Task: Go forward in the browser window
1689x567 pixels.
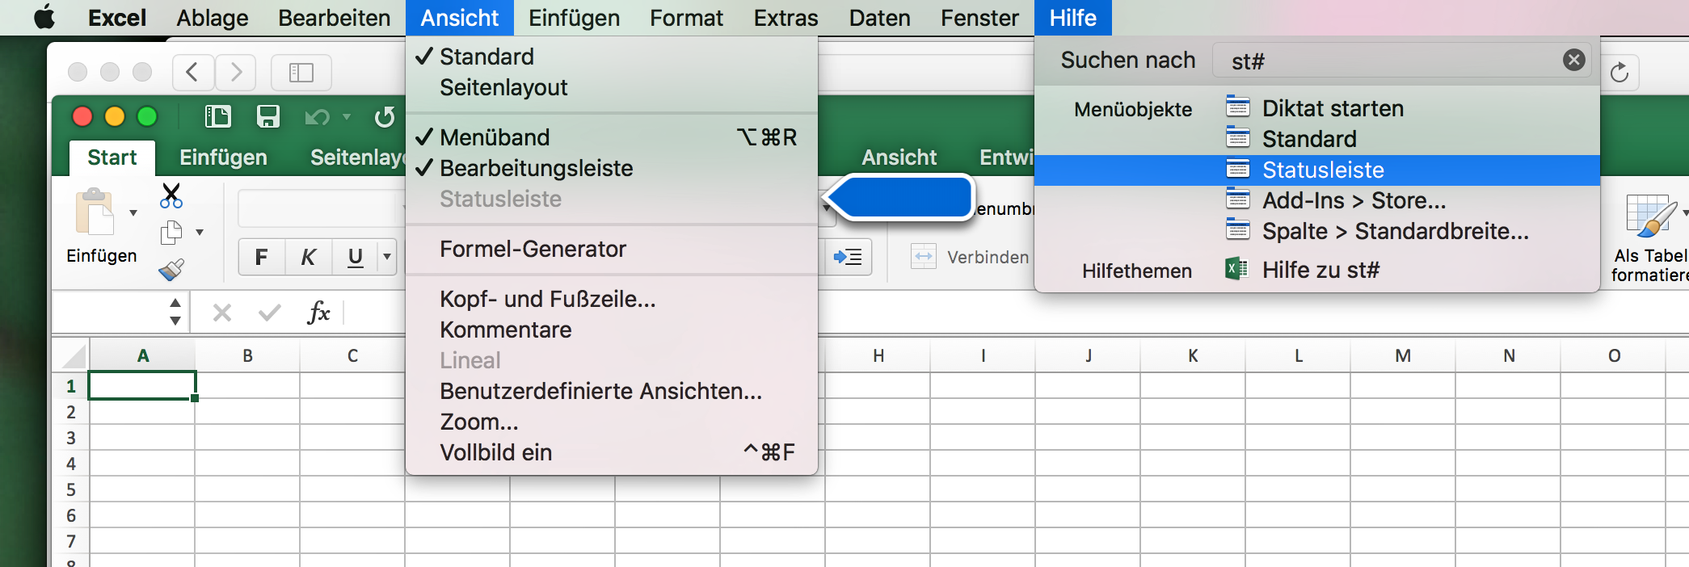Action: (235, 73)
